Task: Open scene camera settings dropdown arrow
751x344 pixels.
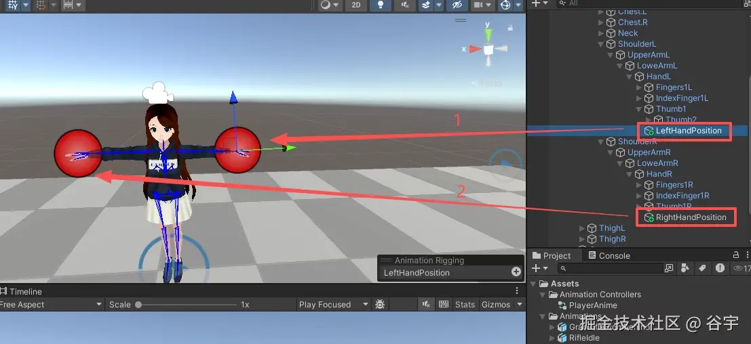Action: coord(489,5)
